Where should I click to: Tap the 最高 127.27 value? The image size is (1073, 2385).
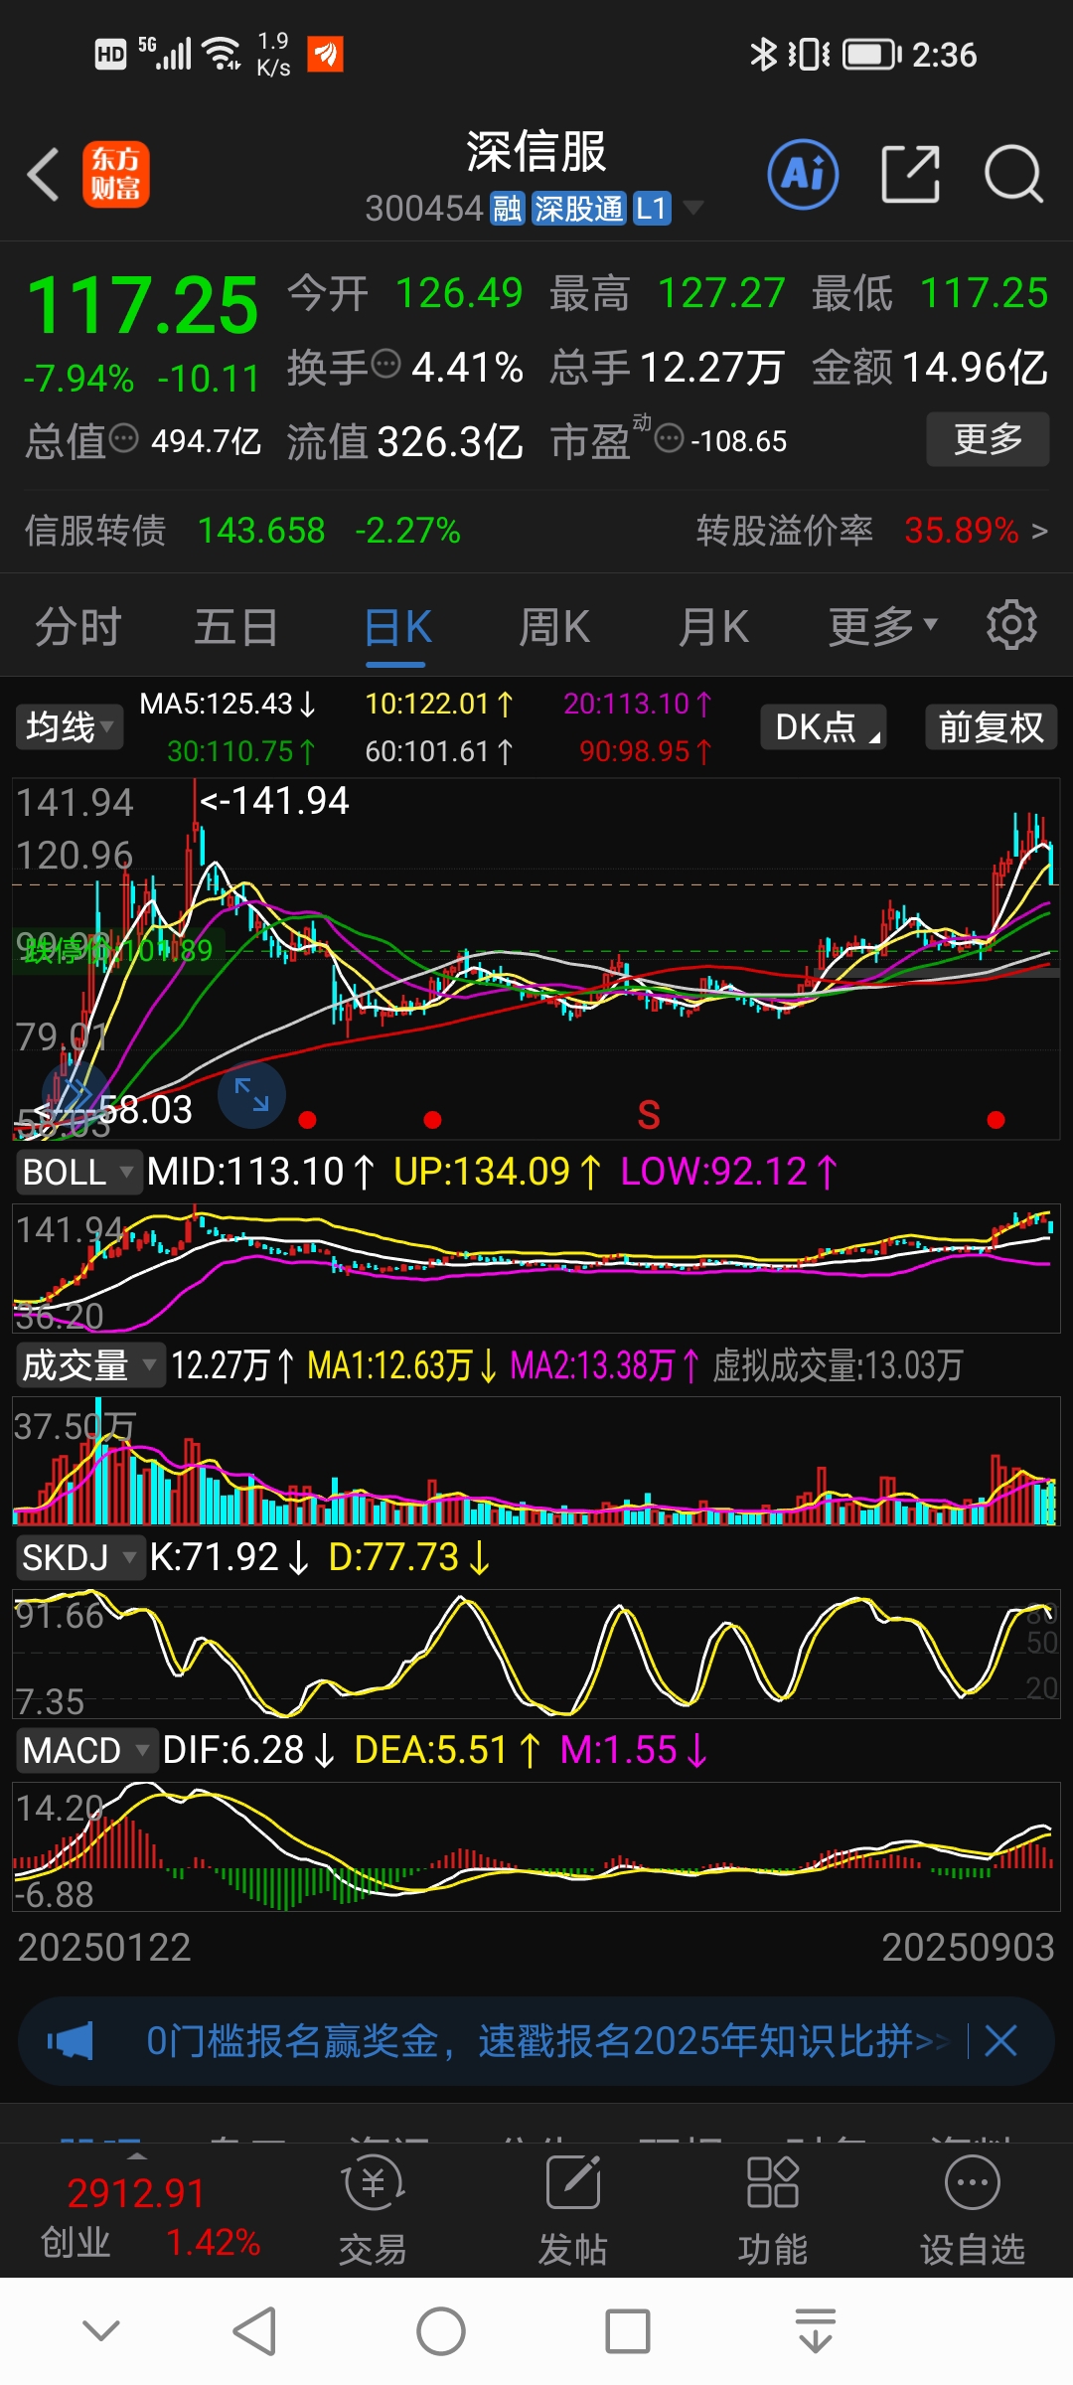point(721,293)
